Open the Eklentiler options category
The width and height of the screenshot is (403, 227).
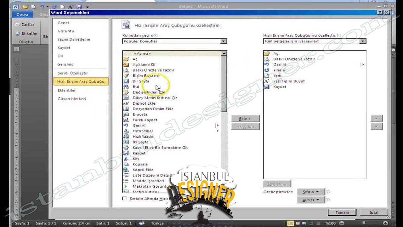tap(67, 90)
